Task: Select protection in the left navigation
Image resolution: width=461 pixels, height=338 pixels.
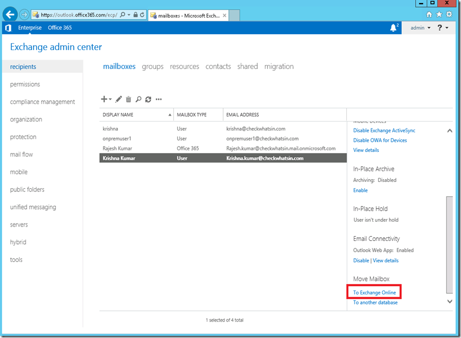Action: point(23,137)
